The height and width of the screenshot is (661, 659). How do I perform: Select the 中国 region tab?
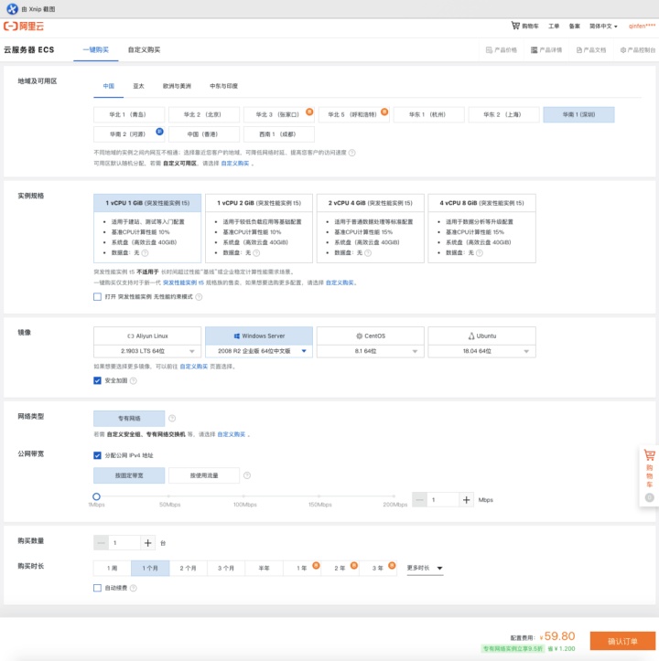109,86
